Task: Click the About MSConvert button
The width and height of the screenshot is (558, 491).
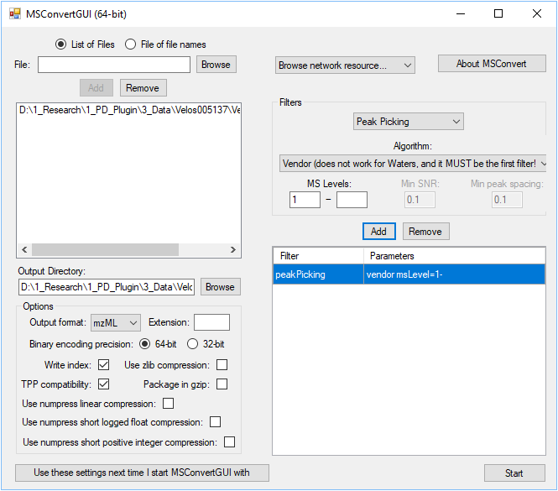Action: [492, 64]
